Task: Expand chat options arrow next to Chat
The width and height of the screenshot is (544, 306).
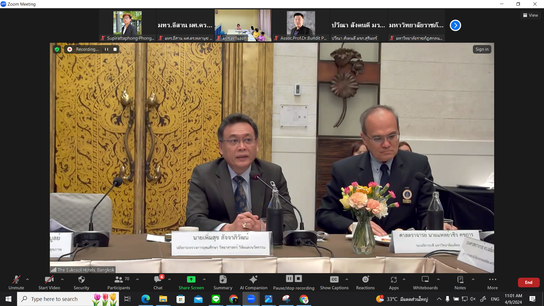Action: point(169,279)
